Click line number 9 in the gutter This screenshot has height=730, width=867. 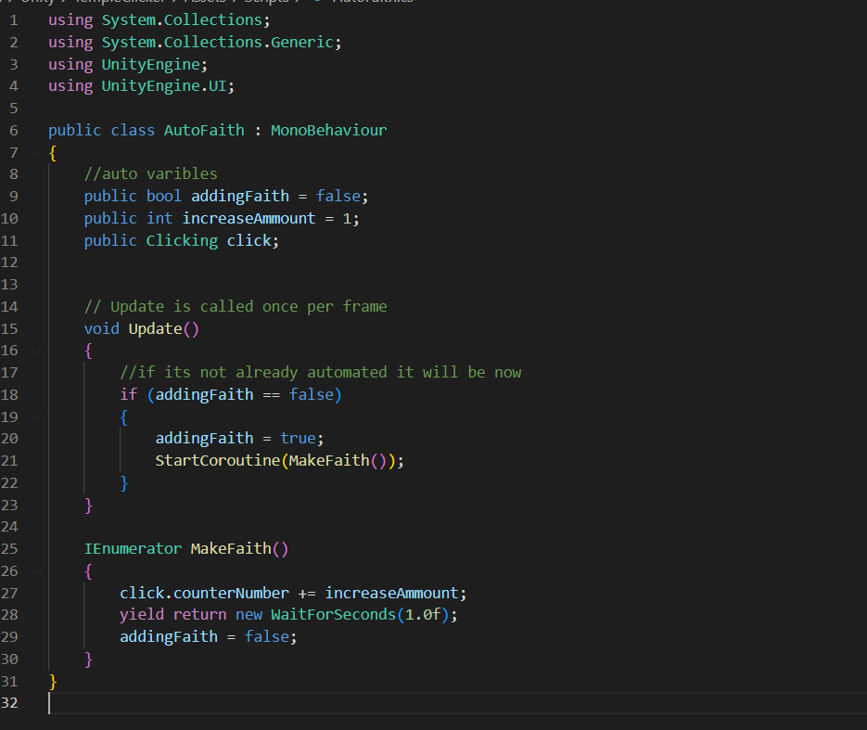(13, 196)
